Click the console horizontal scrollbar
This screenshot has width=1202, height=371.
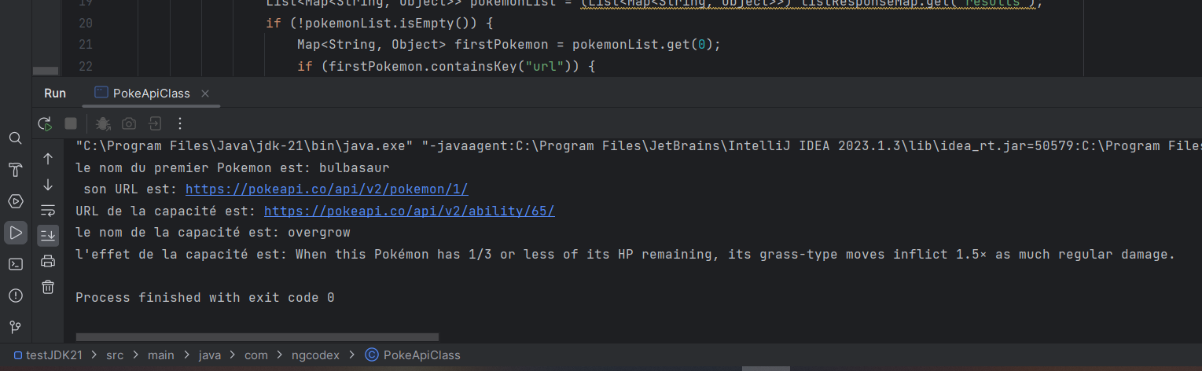(256, 337)
